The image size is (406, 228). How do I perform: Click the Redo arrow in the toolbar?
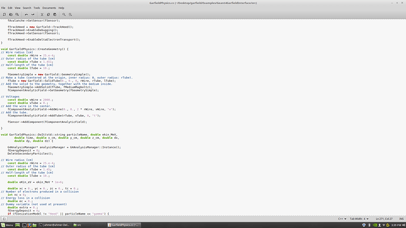click(32, 15)
